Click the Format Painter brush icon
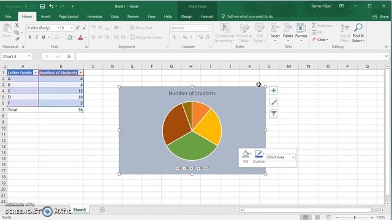The width and height of the screenshot is (392, 220). 17,39
